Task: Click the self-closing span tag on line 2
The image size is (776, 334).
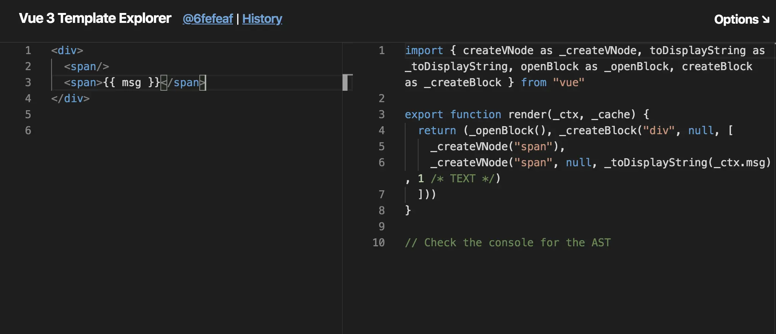Action: tap(86, 66)
